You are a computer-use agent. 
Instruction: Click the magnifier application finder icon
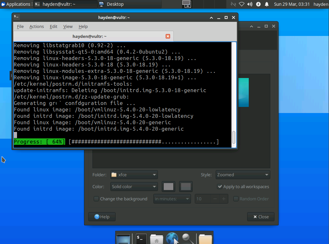pyautogui.click(x=188, y=239)
